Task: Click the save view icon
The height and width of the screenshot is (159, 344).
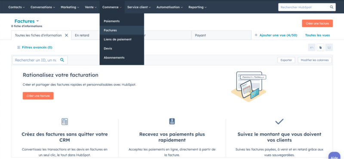Action: (329, 48)
